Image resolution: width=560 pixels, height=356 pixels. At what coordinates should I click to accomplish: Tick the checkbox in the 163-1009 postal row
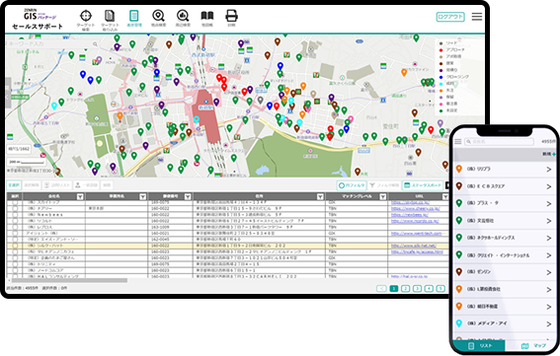pyautogui.click(x=15, y=227)
